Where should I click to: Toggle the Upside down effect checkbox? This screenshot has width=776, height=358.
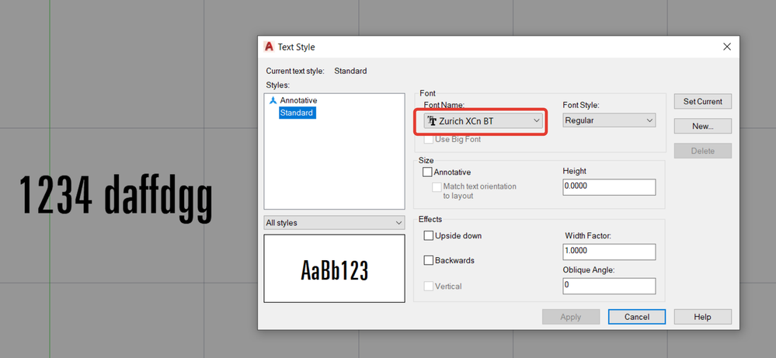point(429,236)
